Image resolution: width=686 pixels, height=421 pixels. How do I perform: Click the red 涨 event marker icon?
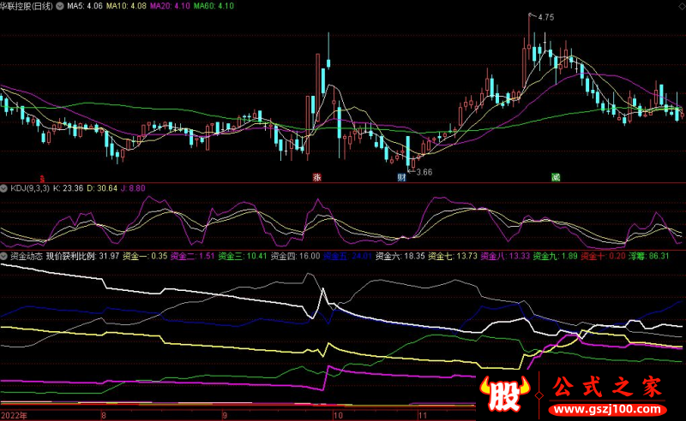point(316,178)
